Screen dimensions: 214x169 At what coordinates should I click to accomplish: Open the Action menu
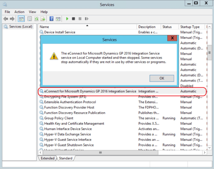19,12
